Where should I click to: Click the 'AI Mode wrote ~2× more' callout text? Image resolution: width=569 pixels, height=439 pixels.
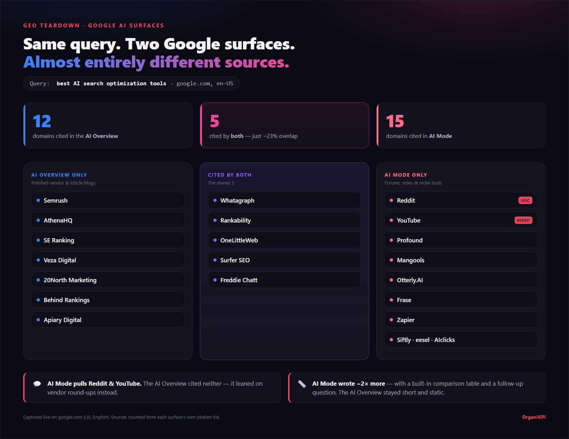418,388
